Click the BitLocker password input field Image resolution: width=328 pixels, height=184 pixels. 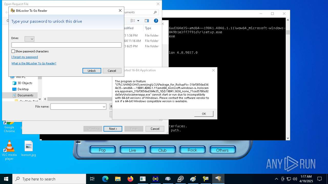coord(66,45)
